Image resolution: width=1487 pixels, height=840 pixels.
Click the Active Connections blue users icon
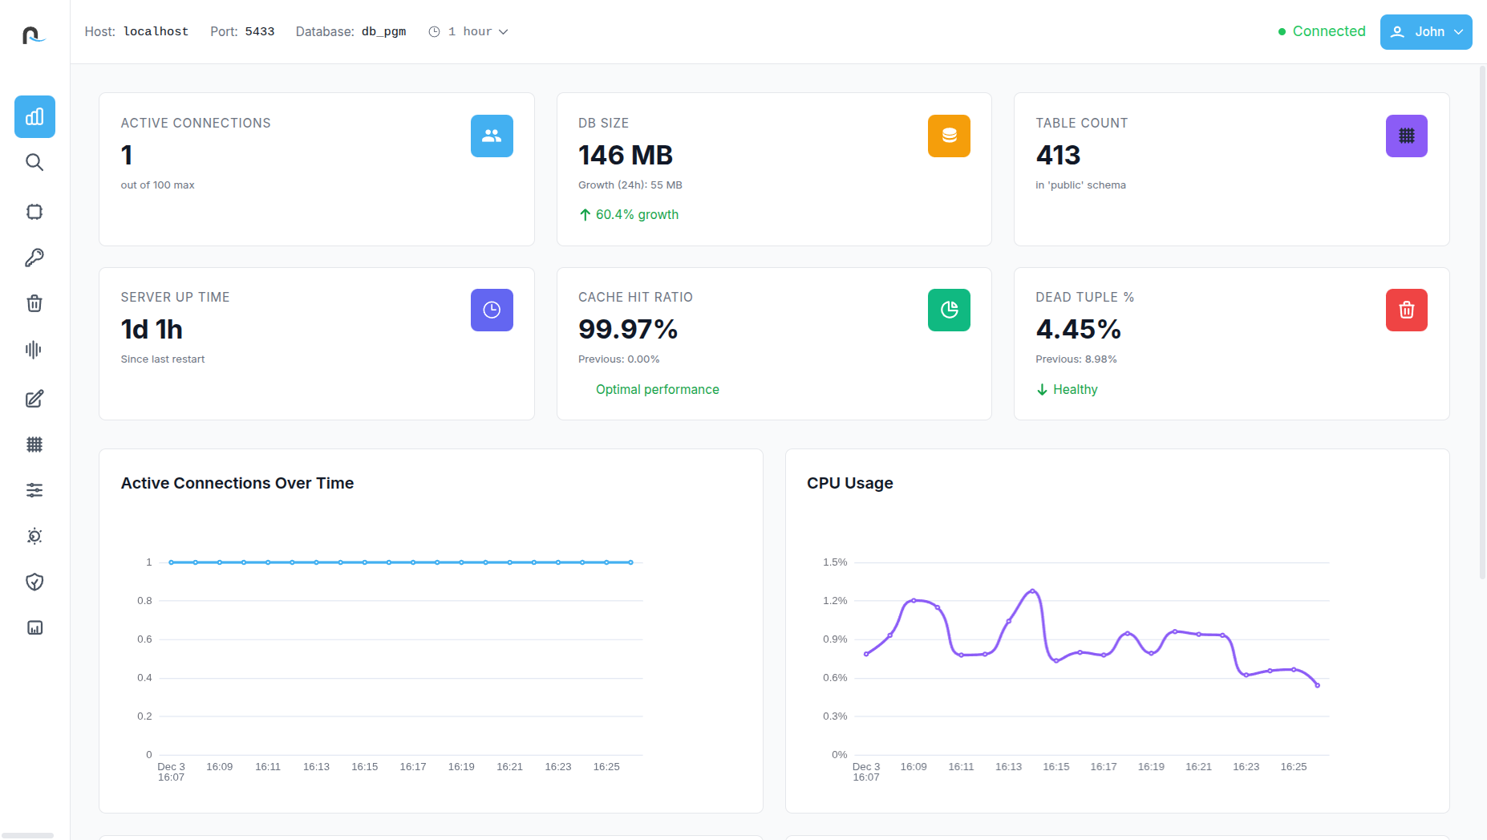click(492, 136)
